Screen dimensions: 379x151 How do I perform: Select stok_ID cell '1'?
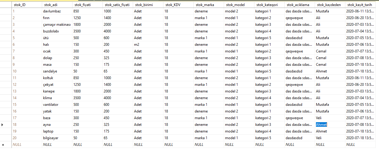pos(27,11)
